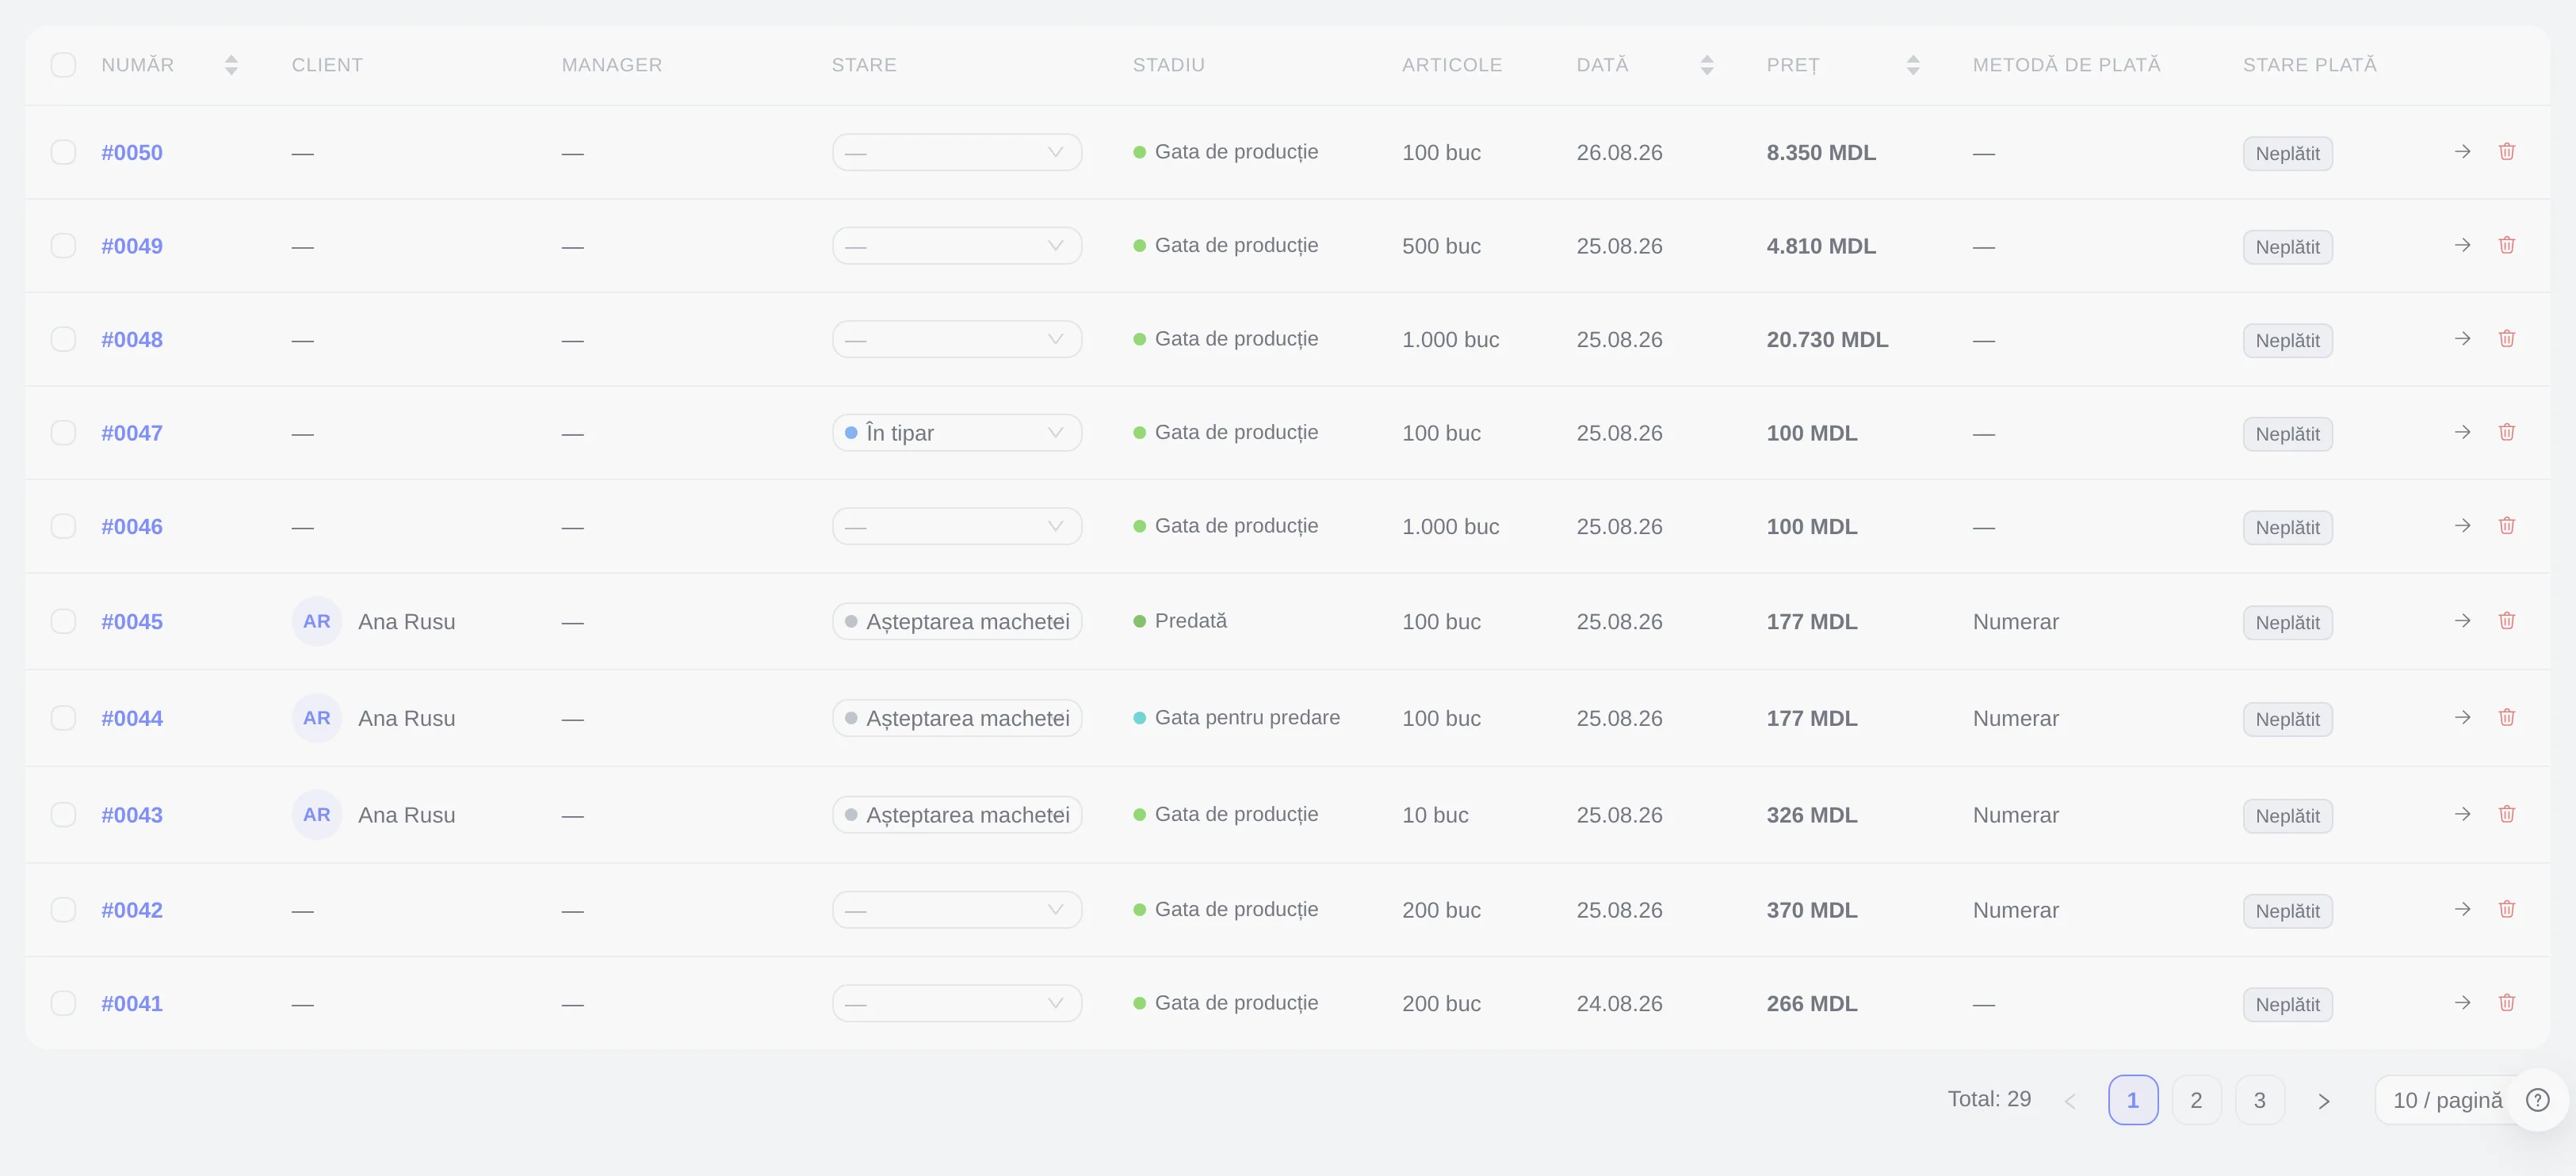Mark order #0043 checkbox
The image size is (2576, 1176).
click(x=63, y=814)
